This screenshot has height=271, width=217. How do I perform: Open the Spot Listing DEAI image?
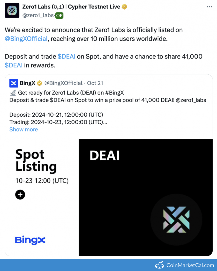point(109,197)
